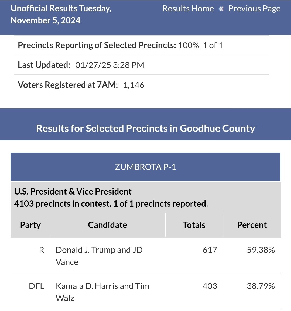Click the Unofficial Results page title
Screen dimensions: 291x311
click(x=61, y=14)
